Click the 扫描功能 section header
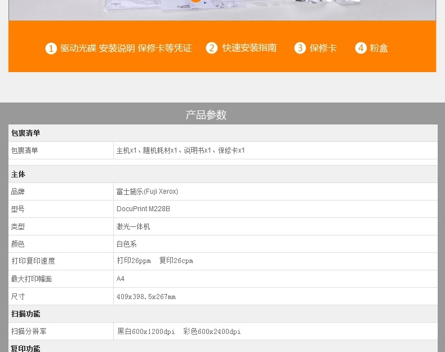Viewport: 445px width, 352px height. [26, 314]
